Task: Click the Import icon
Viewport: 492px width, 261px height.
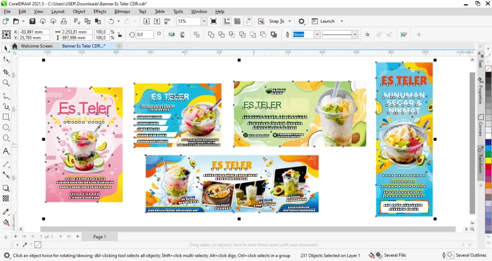Action: [x=146, y=21]
